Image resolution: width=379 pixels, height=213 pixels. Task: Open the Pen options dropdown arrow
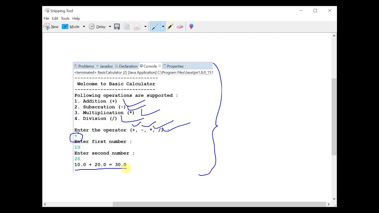pyautogui.click(x=163, y=27)
